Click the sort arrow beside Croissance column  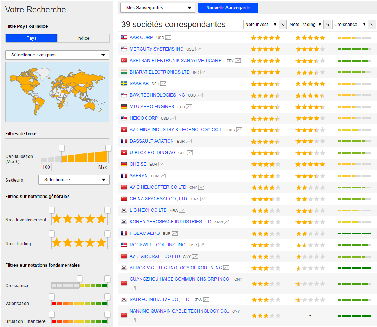point(372,25)
